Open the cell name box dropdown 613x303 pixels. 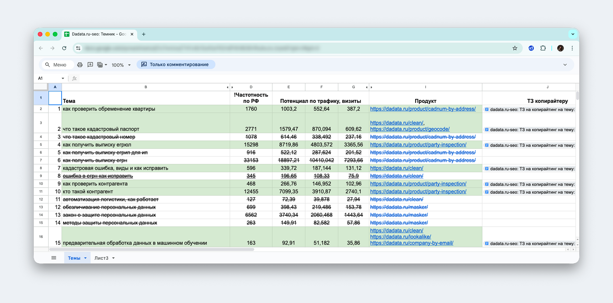63,78
